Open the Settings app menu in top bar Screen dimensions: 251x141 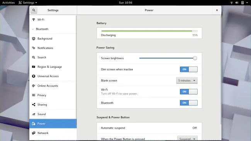pyautogui.click(x=28, y=3)
